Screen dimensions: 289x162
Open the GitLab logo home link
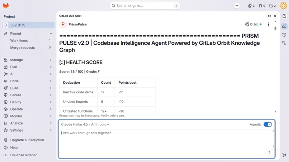tap(6, 5)
